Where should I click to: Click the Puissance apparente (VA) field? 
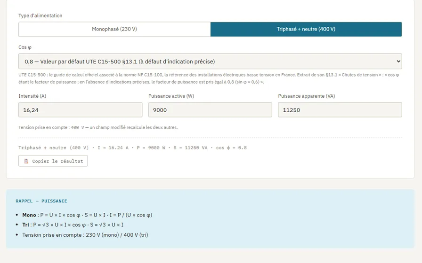click(340, 110)
